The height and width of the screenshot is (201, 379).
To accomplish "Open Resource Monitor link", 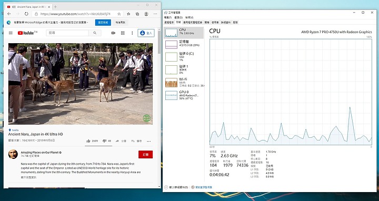I will click(x=202, y=187).
